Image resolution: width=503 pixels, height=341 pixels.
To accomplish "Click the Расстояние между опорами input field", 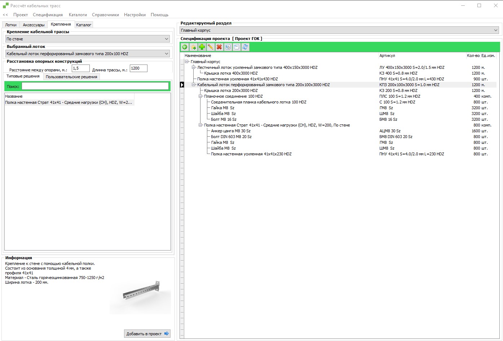I will pyautogui.click(x=80, y=68).
